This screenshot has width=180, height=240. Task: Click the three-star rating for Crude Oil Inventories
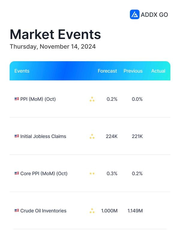click(x=92, y=211)
